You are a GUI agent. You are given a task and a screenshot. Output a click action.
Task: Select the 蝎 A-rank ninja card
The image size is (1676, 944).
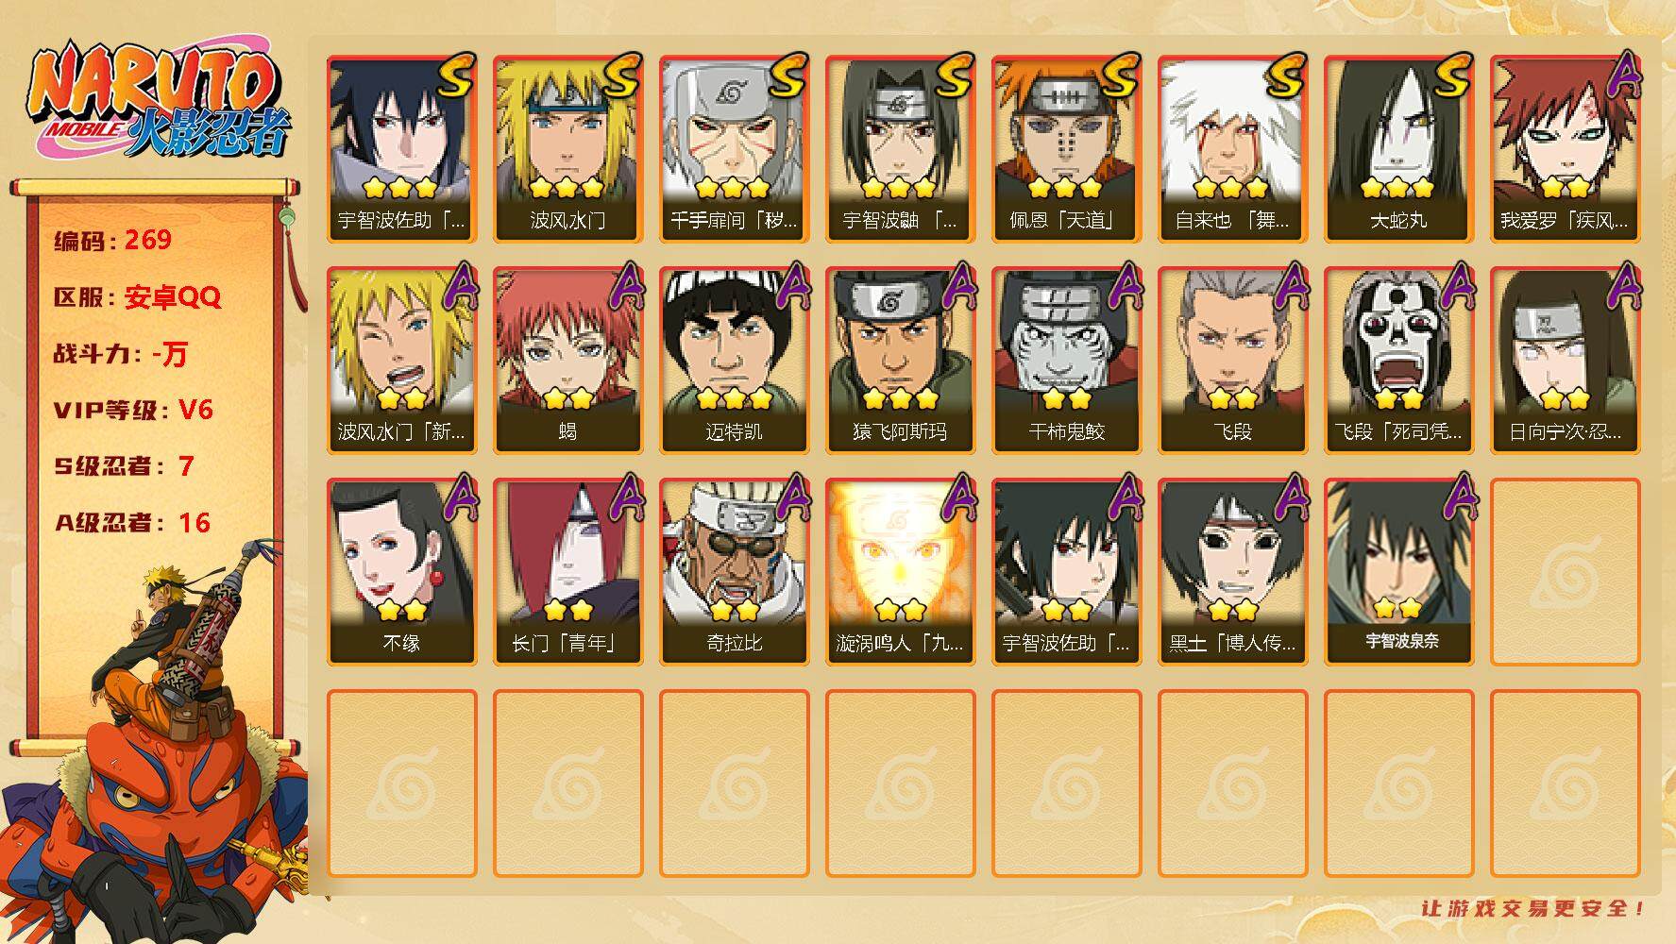[x=567, y=361]
